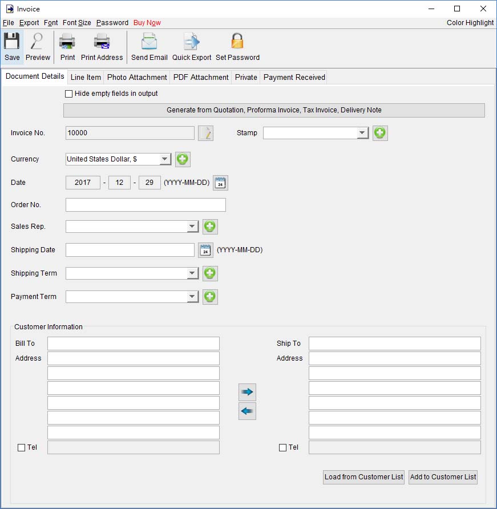This screenshot has height=509, width=497.
Task: Edit the invoice number with the pencil icon
Action: [206, 133]
